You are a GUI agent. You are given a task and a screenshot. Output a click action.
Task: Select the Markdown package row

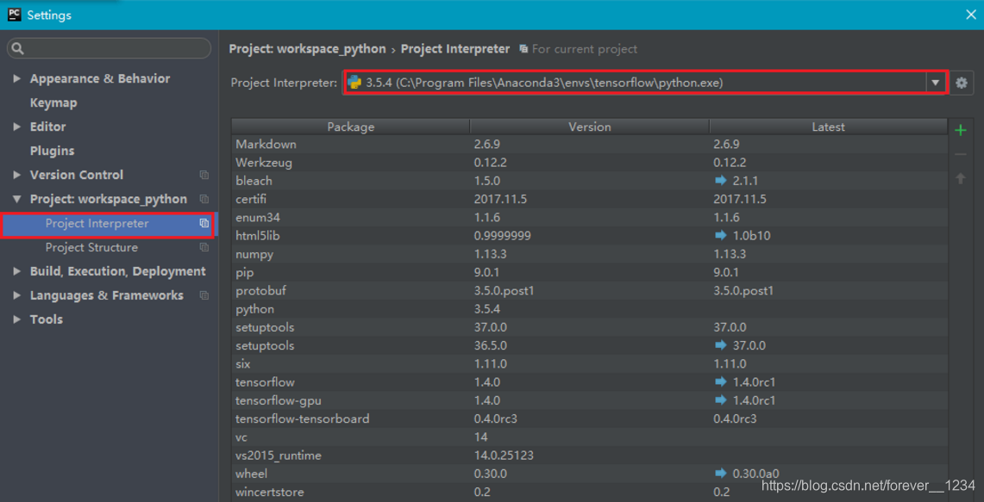(589, 144)
